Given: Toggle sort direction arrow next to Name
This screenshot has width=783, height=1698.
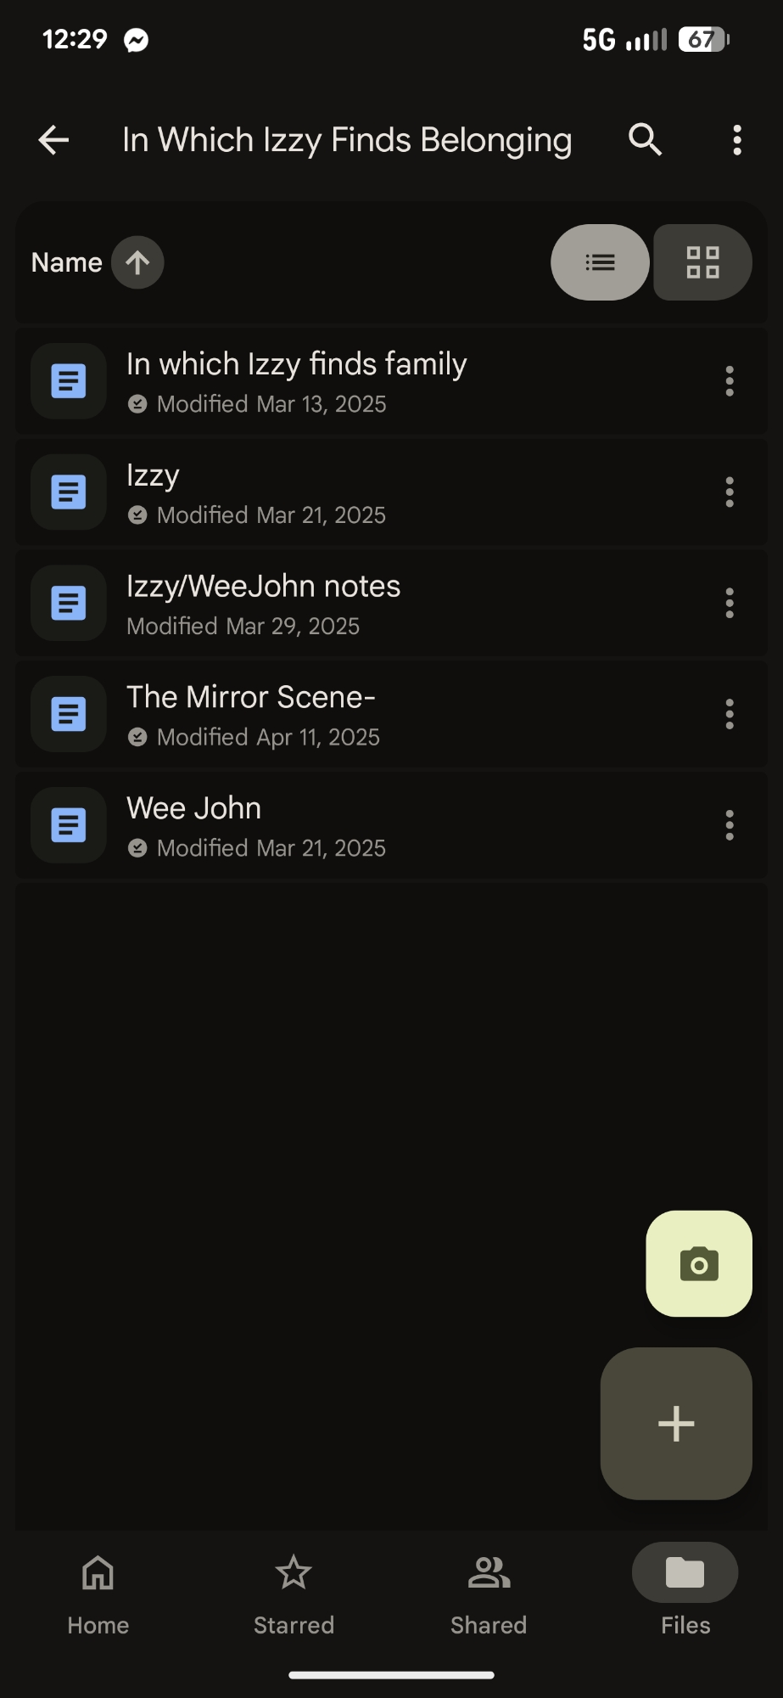Looking at the screenshot, I should [x=137, y=262].
